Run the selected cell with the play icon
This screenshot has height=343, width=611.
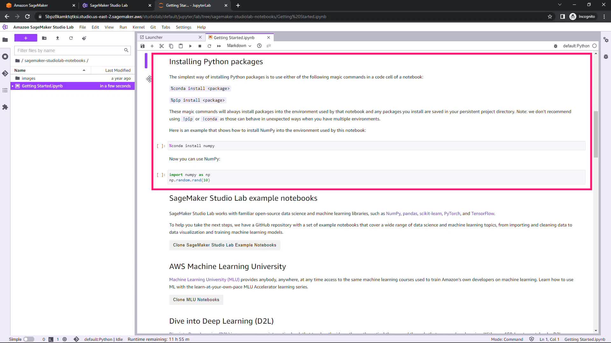click(x=190, y=46)
